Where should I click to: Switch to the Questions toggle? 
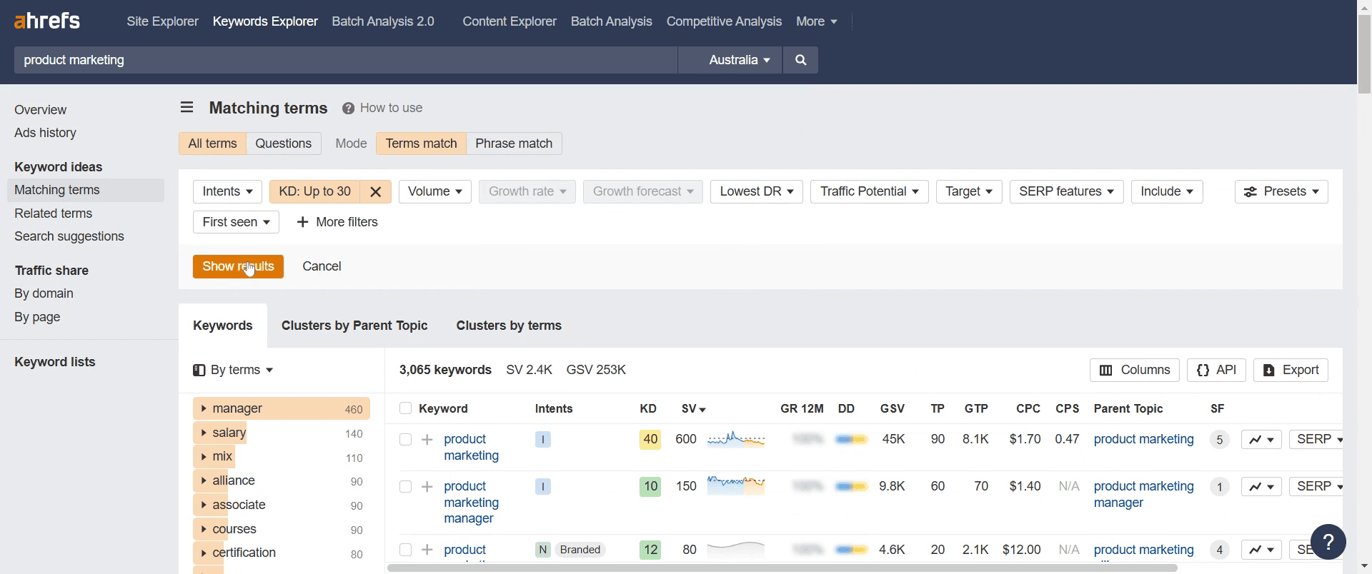click(284, 143)
